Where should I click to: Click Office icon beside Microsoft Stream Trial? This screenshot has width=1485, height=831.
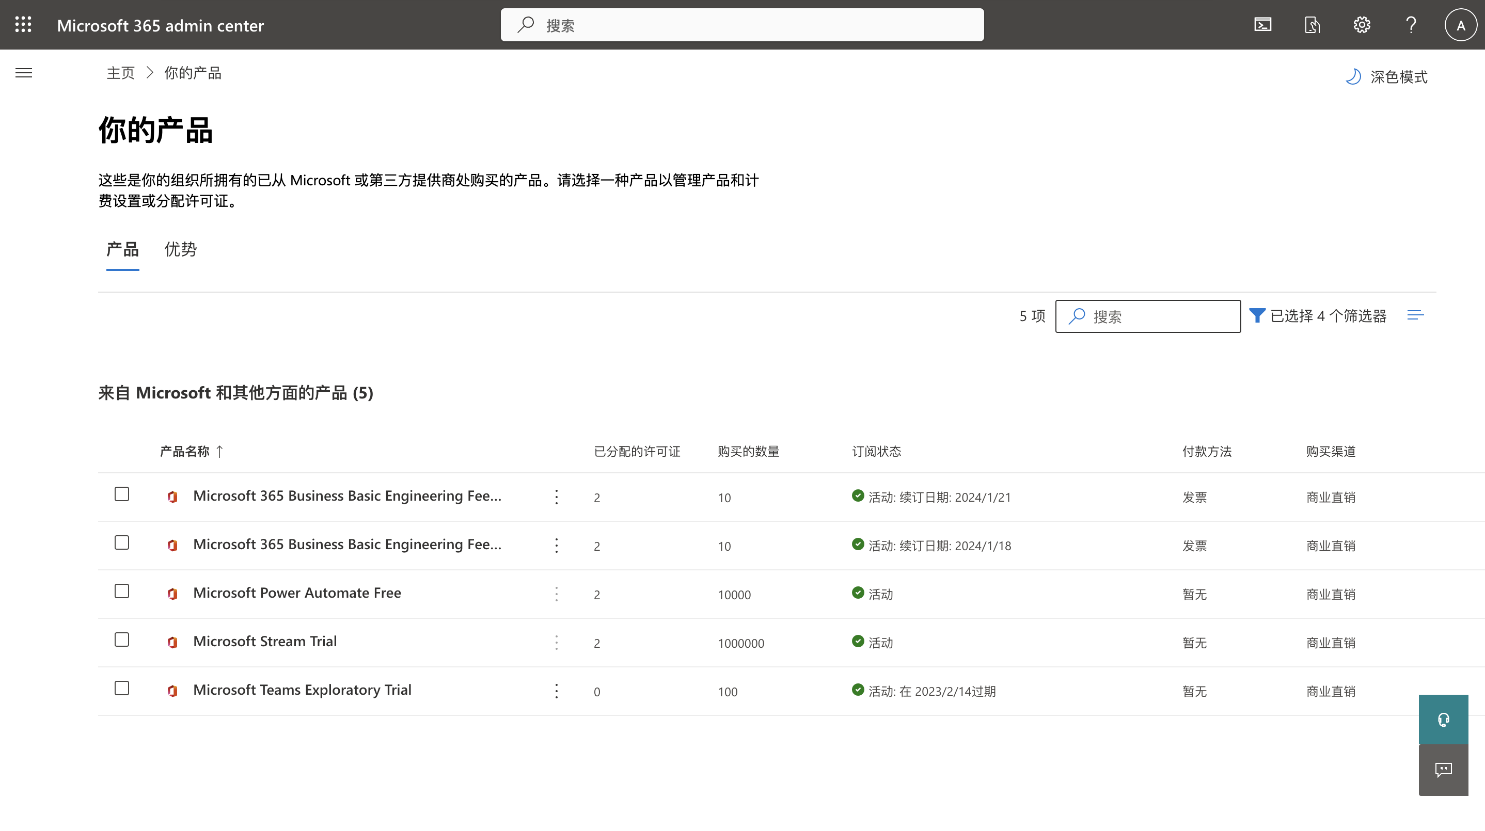172,642
